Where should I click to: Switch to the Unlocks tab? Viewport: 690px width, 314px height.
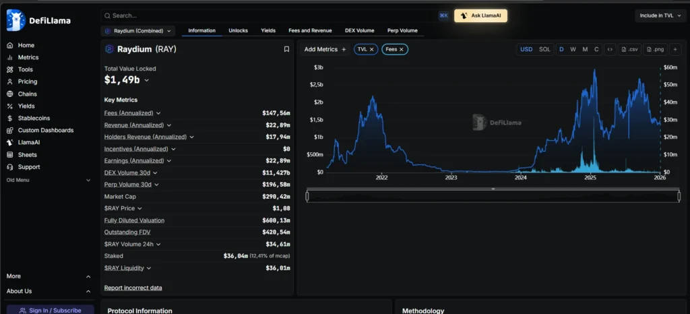pos(238,30)
